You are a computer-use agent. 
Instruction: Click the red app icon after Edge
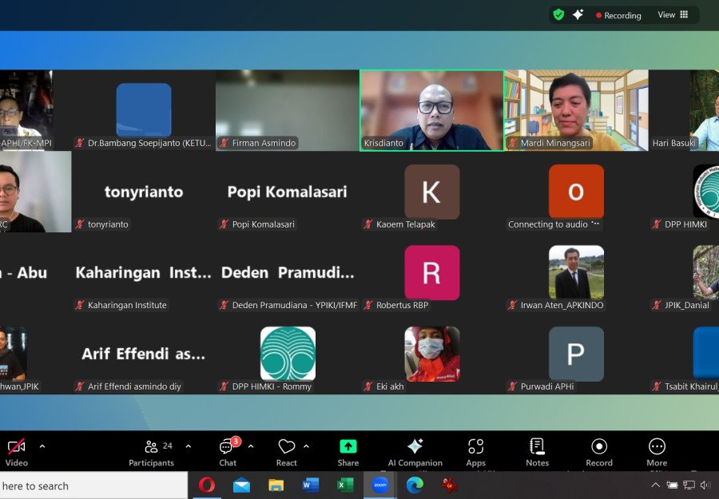(449, 485)
